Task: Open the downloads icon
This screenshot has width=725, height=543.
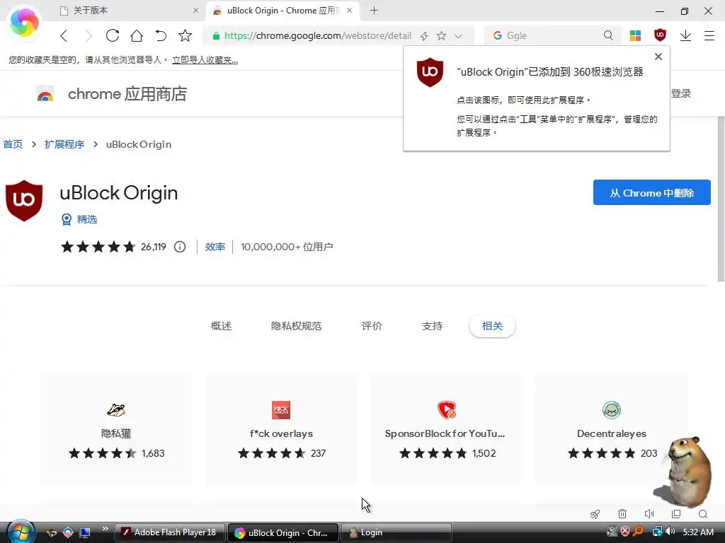Action: tap(685, 35)
